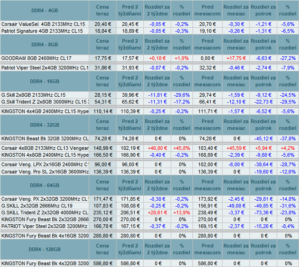Select the +45,8% red percentage cell

click(x=182, y=148)
